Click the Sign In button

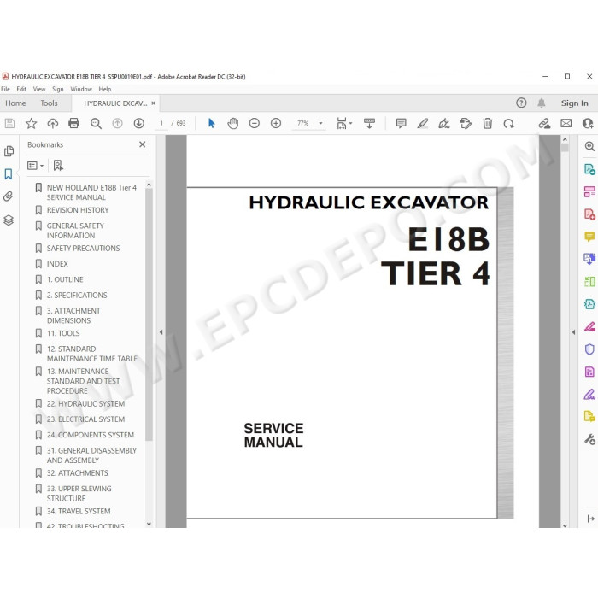pyautogui.click(x=574, y=103)
